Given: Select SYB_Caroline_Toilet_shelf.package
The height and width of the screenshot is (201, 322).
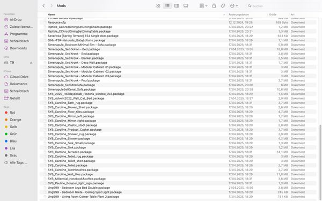Looking at the screenshot, I should pos(178,161).
